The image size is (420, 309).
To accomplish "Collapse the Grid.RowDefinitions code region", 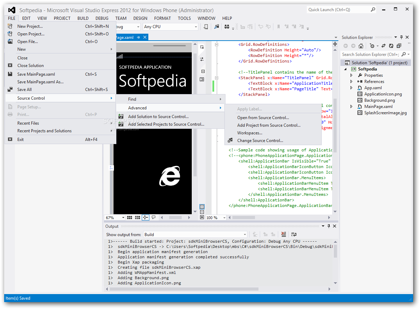I will pos(216,44).
